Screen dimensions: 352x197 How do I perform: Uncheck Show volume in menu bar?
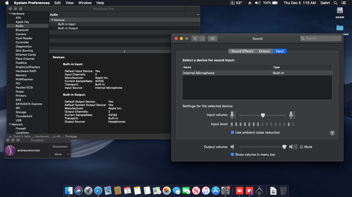coord(232,154)
